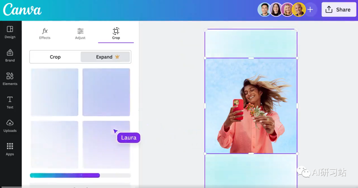Select top-left expand result thumbnail
Screen dimensions: 358x188
[55, 92]
